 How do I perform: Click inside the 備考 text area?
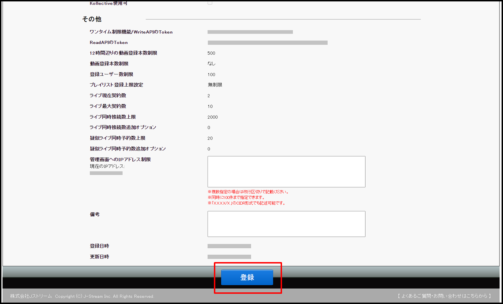tap(286, 224)
